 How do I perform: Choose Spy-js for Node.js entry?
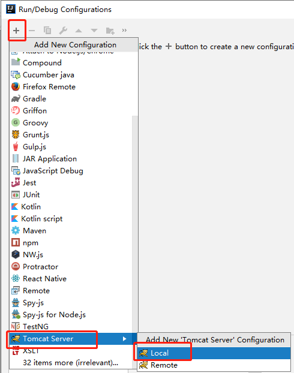pyautogui.click(x=71, y=315)
